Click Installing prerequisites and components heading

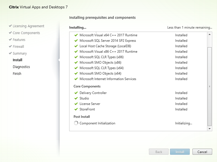pos(102,18)
